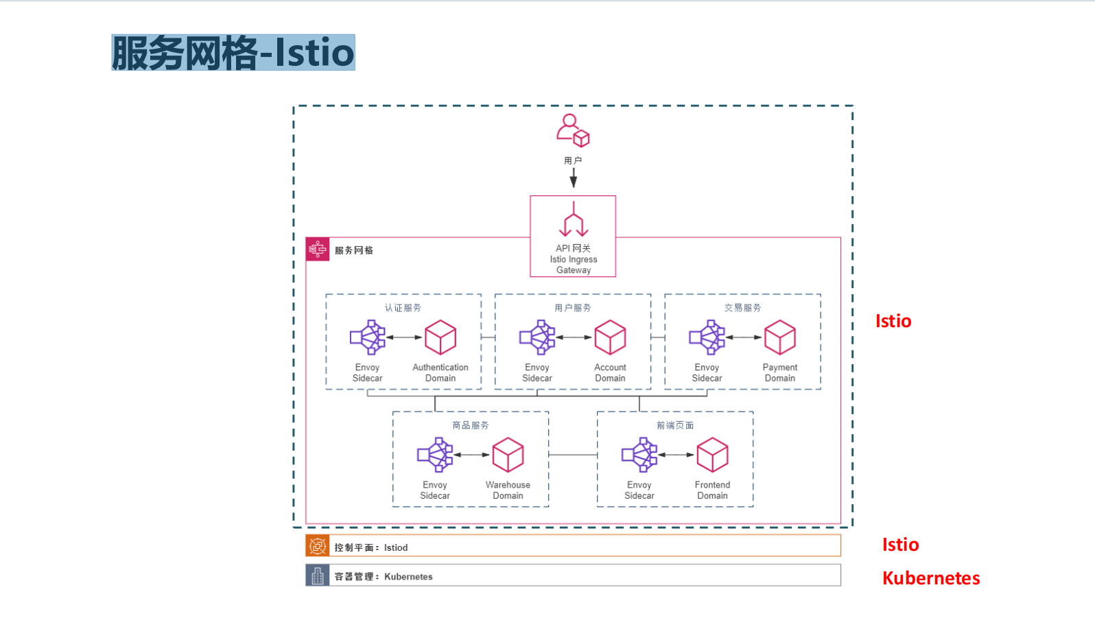Select the Payment Domain cube icon
Image resolution: width=1095 pixels, height=618 pixels.
(780, 337)
